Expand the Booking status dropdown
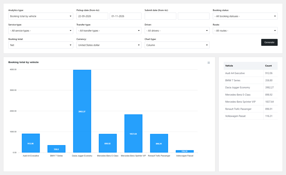The height and width of the screenshot is (175, 286). point(245,16)
